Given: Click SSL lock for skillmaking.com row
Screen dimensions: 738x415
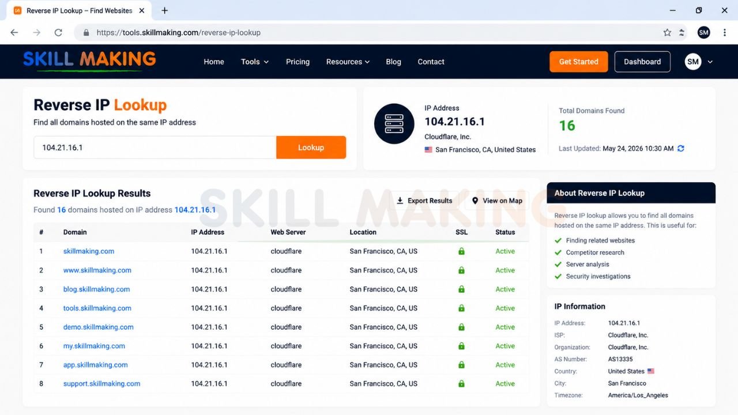Looking at the screenshot, I should [461, 251].
